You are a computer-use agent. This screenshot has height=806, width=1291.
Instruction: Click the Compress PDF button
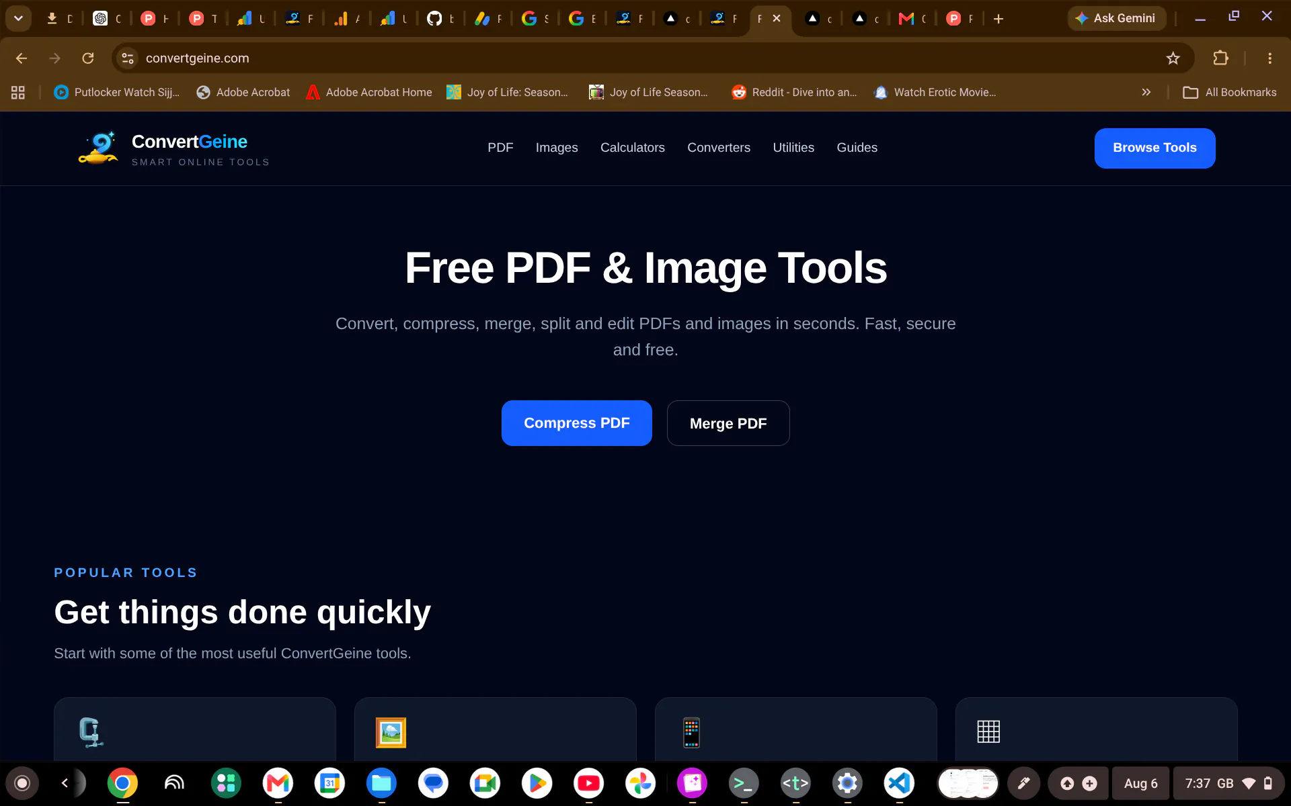pos(576,423)
